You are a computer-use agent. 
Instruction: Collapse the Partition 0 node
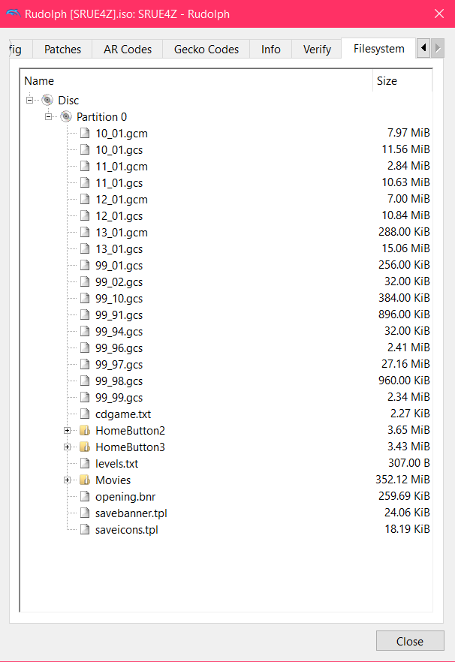49,116
